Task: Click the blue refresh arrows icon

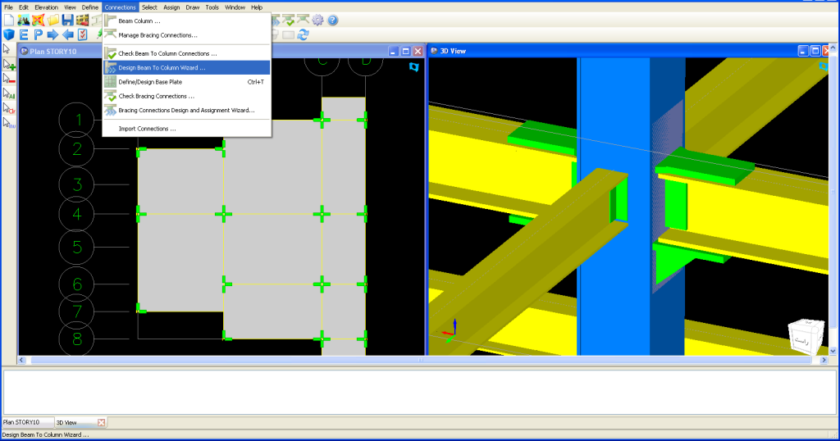Action: [x=303, y=34]
